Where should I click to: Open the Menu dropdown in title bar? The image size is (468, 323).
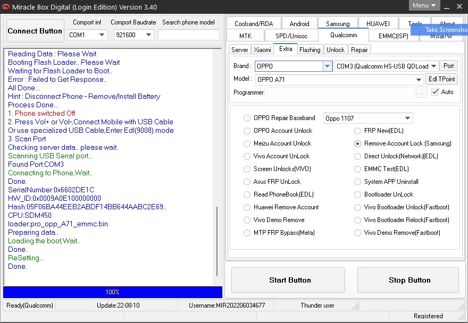pyautogui.click(x=424, y=5)
